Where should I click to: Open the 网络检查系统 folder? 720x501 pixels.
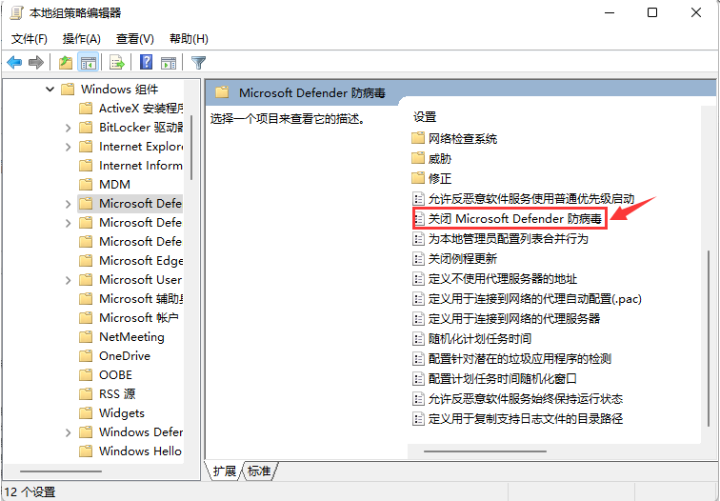tap(462, 139)
